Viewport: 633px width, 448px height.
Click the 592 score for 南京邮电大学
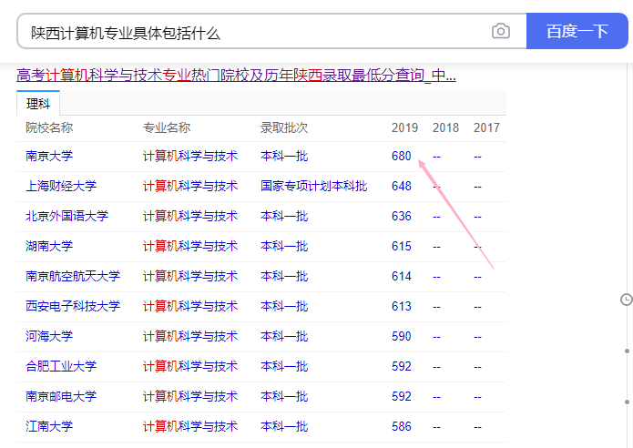402,396
